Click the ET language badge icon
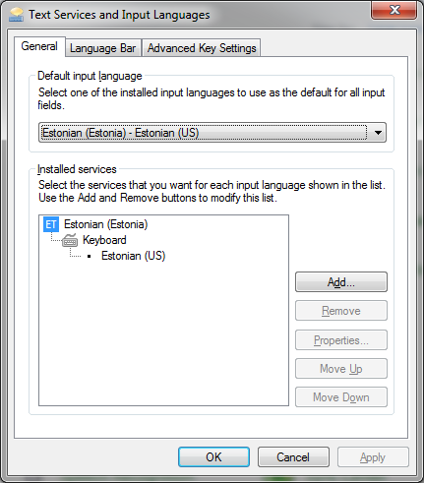The height and width of the screenshot is (483, 424). 51,224
